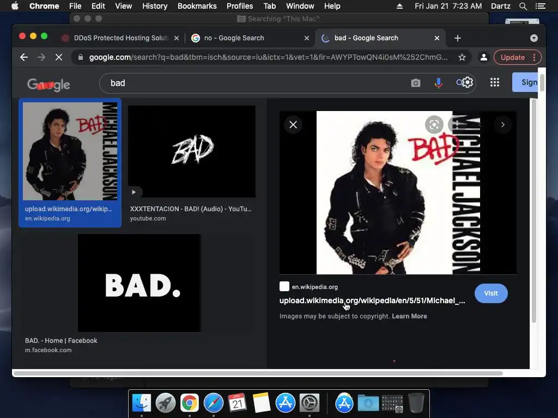Open the Tab menu

click(269, 6)
